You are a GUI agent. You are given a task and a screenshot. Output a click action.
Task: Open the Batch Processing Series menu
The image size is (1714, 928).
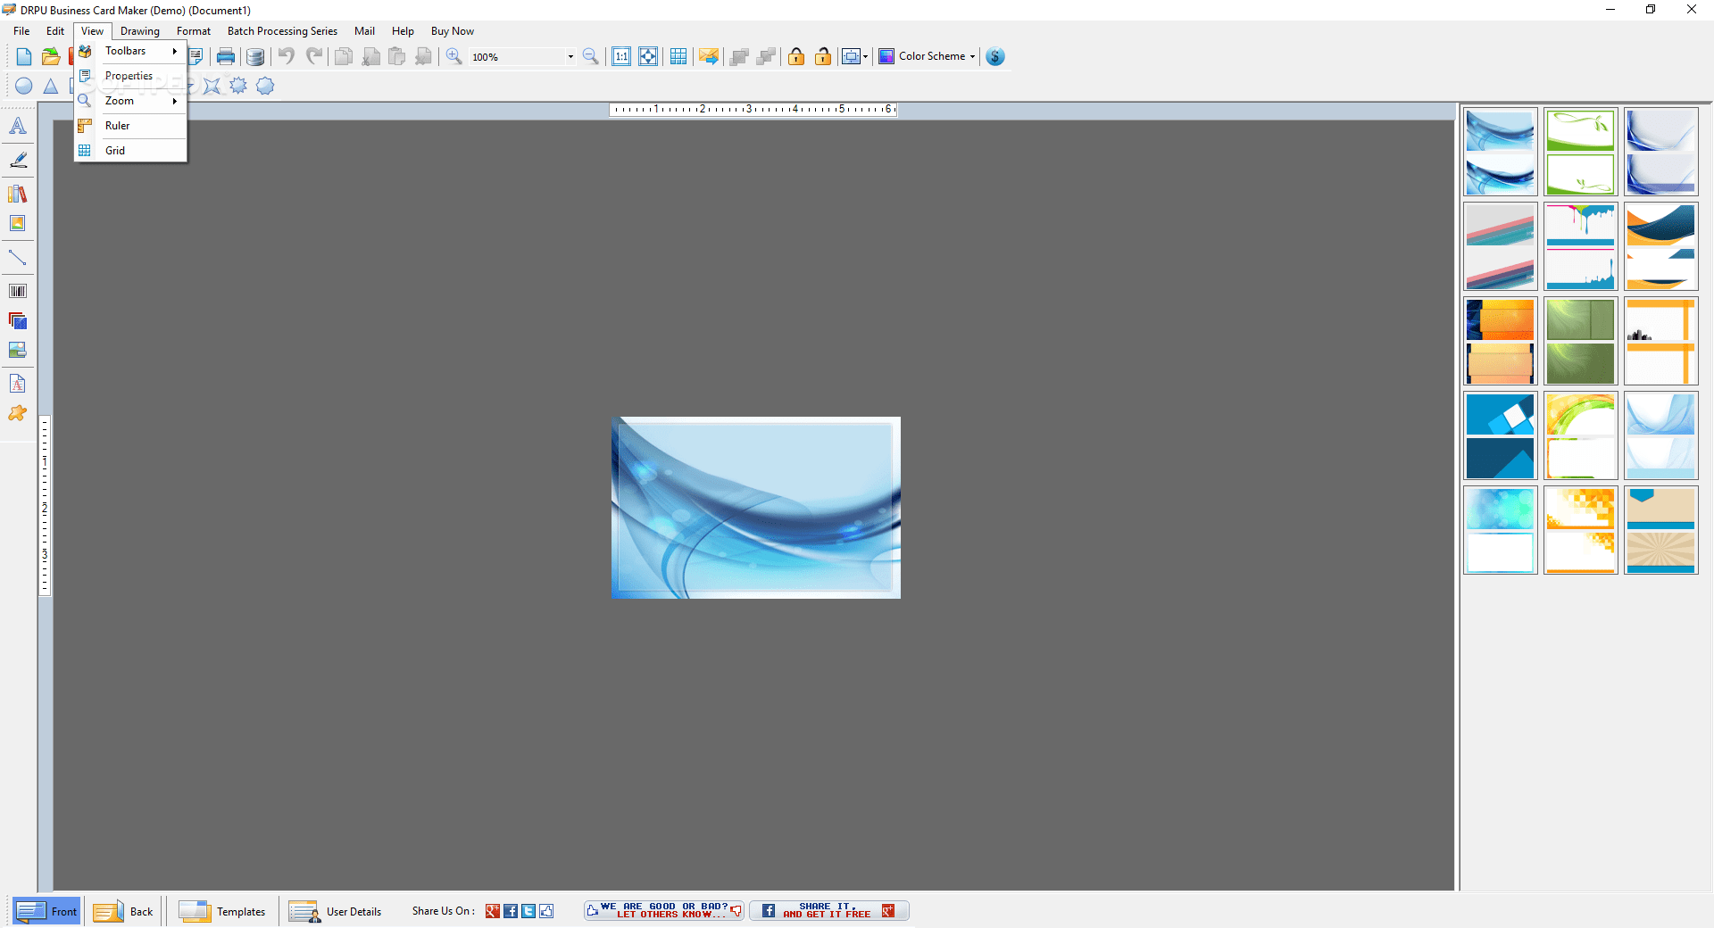pos(281,30)
